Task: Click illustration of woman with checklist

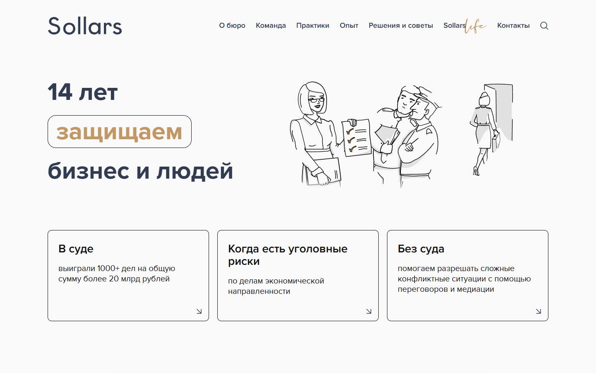Action: 330,134
